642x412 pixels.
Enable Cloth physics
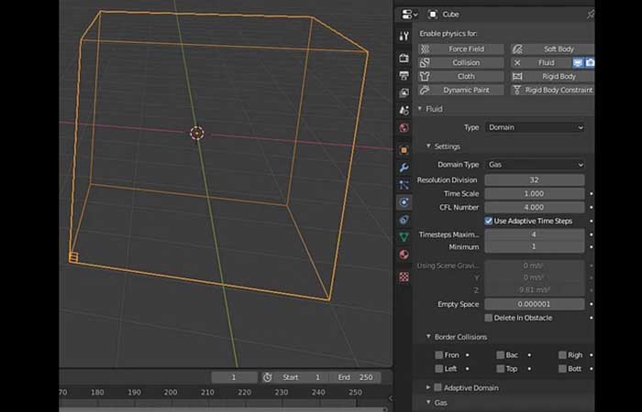point(461,76)
